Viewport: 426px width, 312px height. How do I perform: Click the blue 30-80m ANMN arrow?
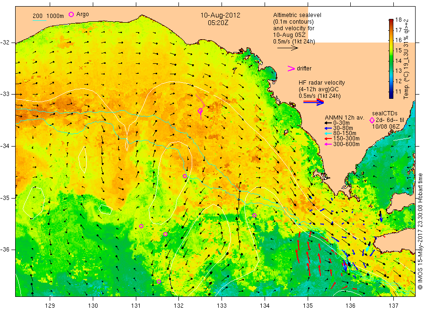(328, 128)
